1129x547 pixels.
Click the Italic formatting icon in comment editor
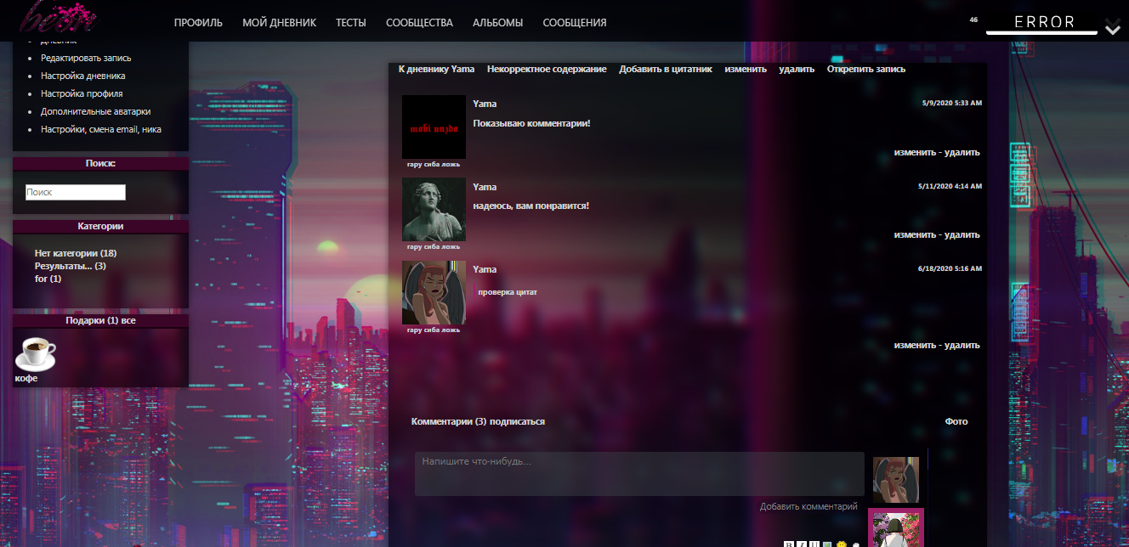(x=801, y=544)
